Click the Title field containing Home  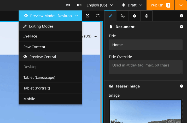(x=145, y=45)
